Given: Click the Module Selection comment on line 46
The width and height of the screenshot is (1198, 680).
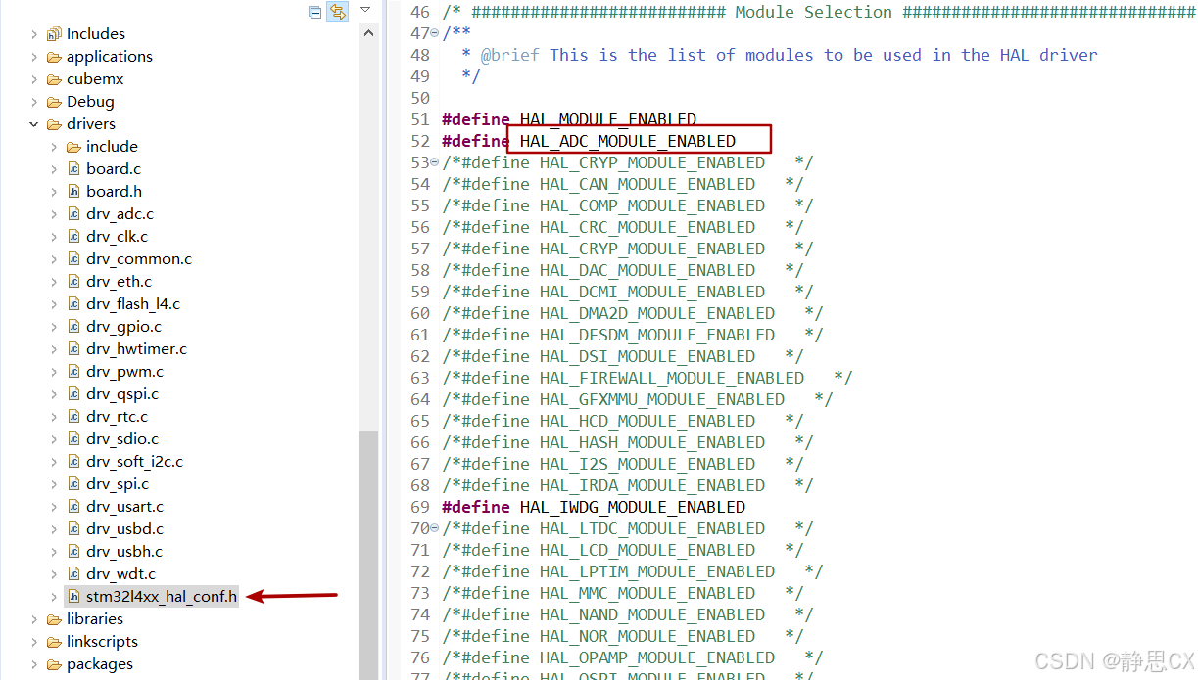Looking at the screenshot, I should pos(819,12).
